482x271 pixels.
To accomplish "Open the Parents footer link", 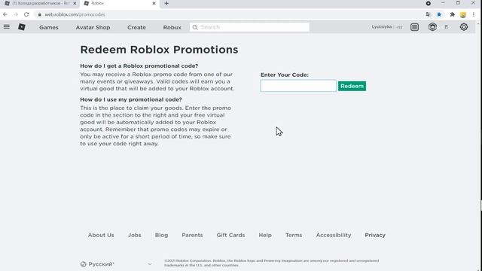I will (192, 235).
